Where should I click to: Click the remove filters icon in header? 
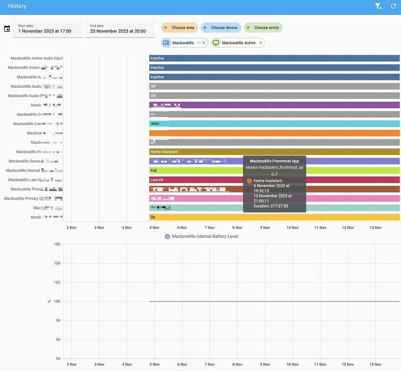pyautogui.click(x=378, y=6)
